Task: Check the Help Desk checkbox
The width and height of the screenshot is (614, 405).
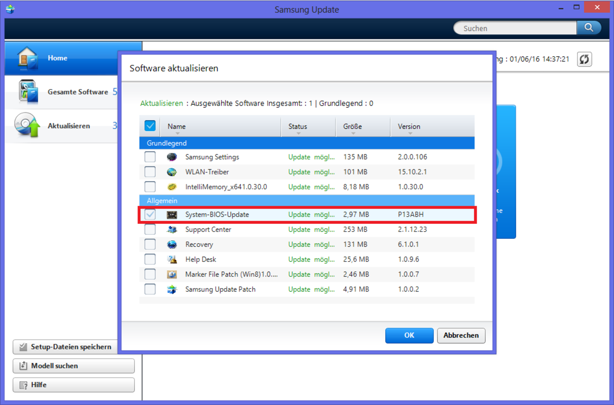Action: coord(150,259)
